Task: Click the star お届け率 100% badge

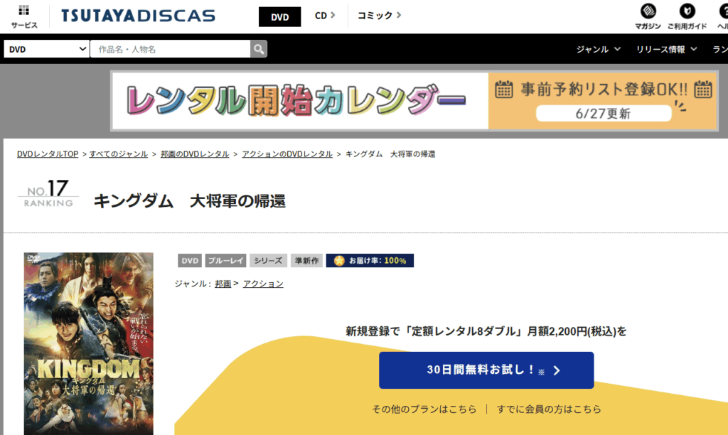Action: coord(370,260)
